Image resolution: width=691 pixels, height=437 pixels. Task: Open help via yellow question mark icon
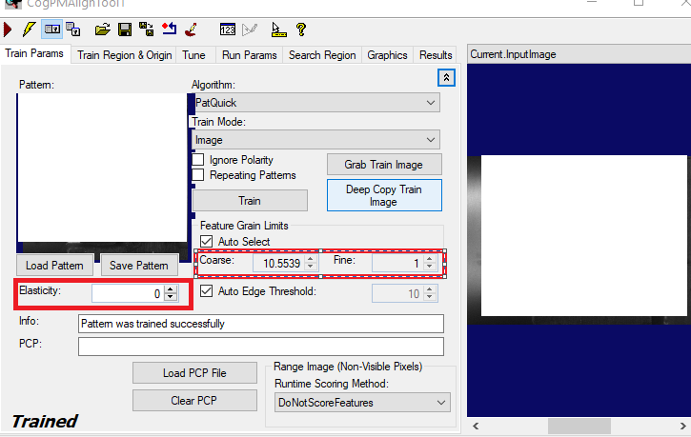301,30
